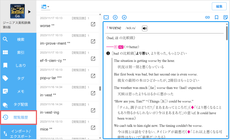
Task: Select history item ef·fi·cien·cy **
Action: click(x=68, y=58)
